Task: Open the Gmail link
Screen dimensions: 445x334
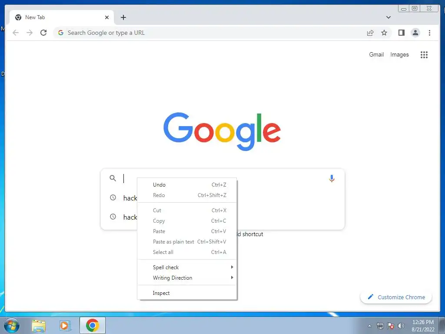Action: (376, 54)
